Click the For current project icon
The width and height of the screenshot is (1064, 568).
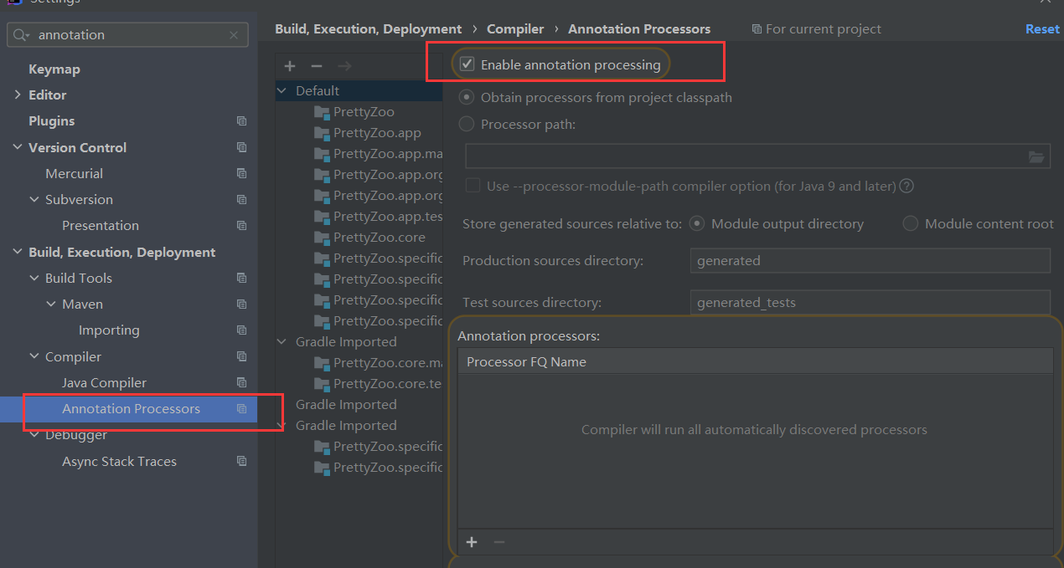click(x=757, y=29)
